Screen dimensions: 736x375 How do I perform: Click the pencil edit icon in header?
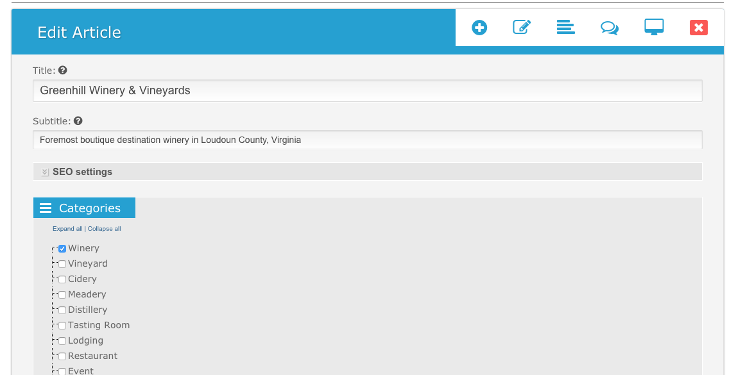click(x=522, y=27)
